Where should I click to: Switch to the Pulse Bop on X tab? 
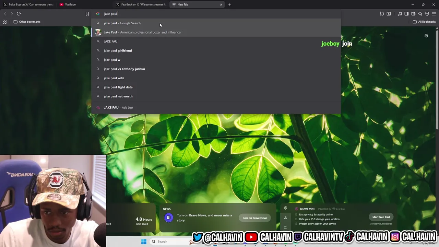(x=28, y=4)
